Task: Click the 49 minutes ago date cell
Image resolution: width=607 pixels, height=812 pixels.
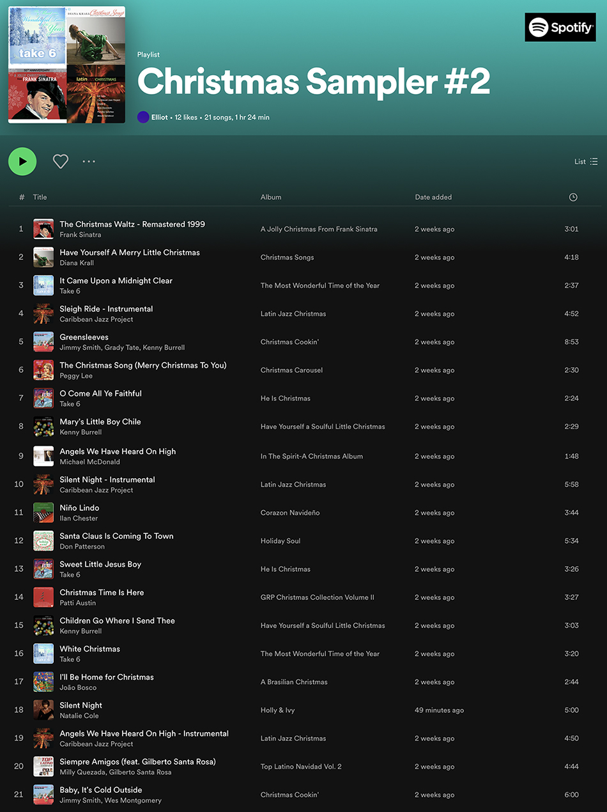Action: (440, 710)
